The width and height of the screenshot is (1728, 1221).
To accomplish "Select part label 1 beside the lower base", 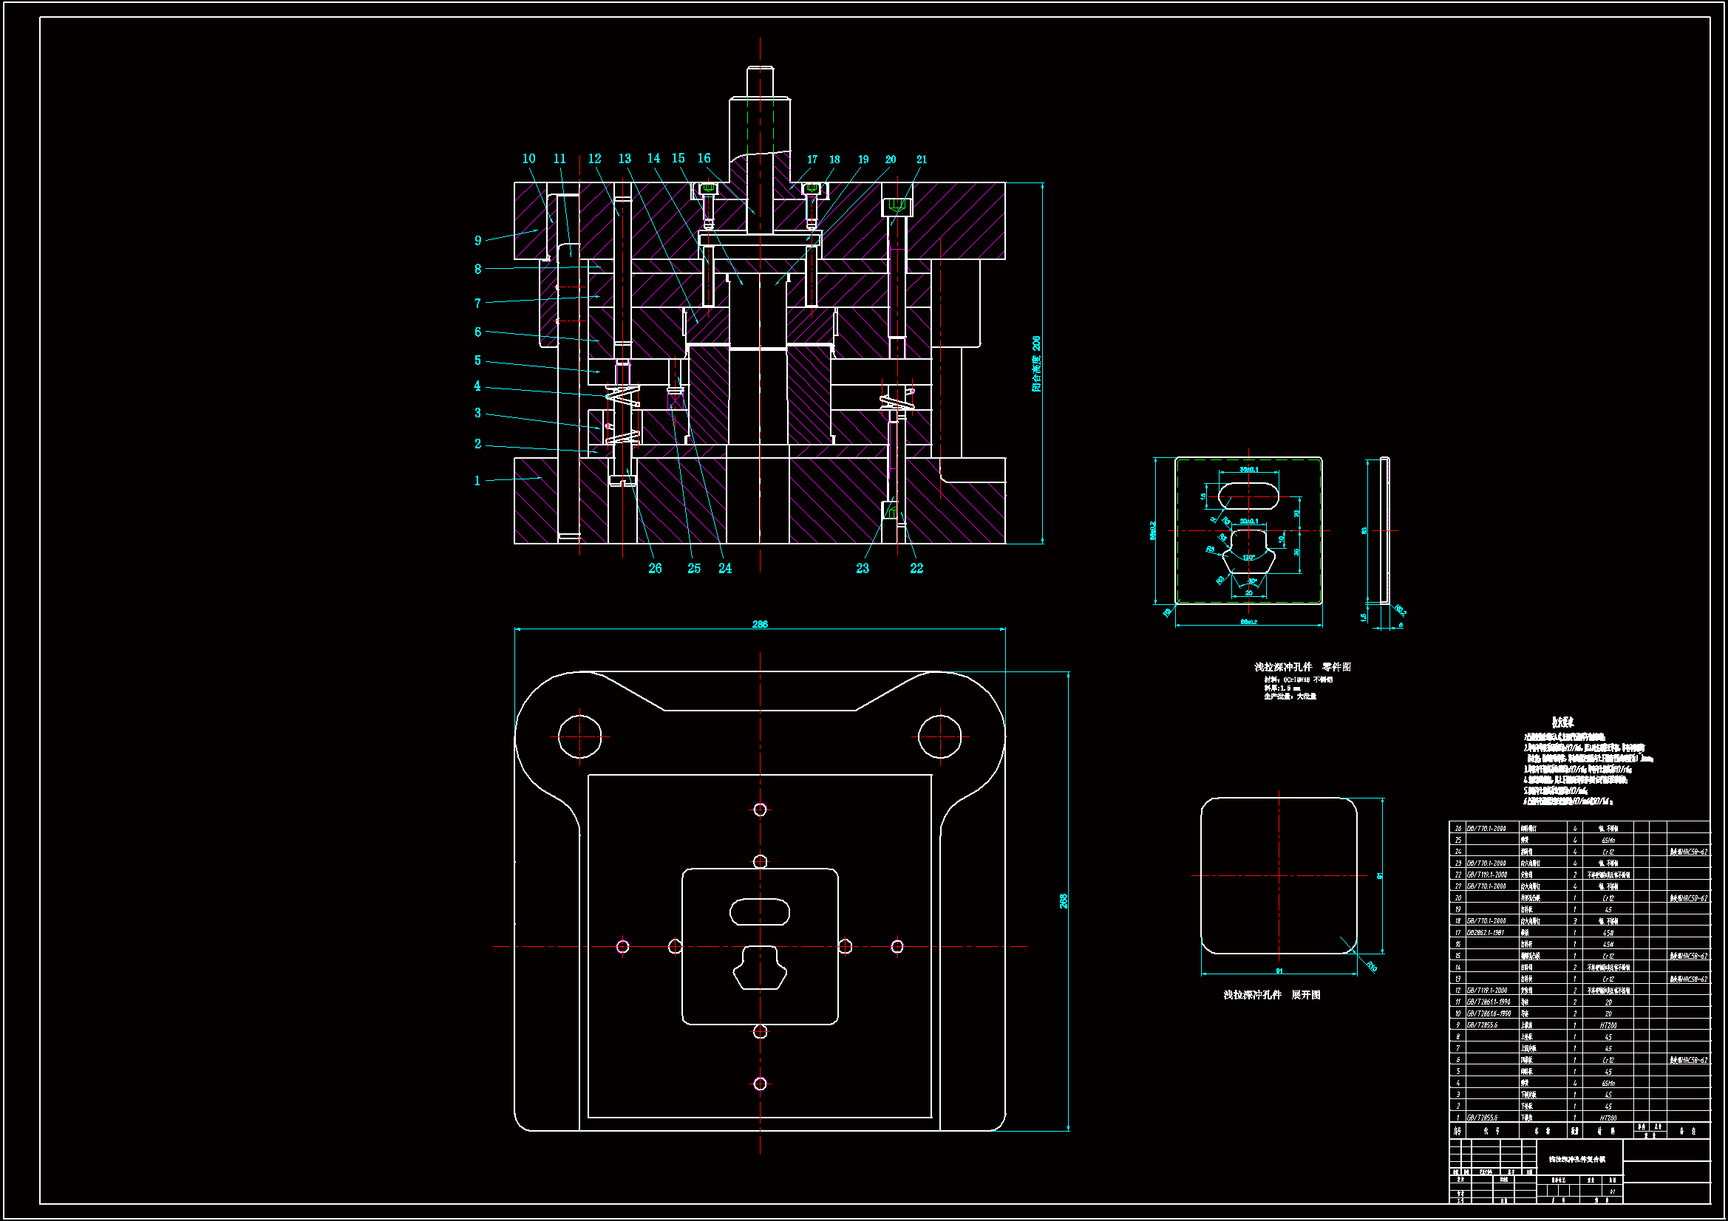I will [477, 481].
